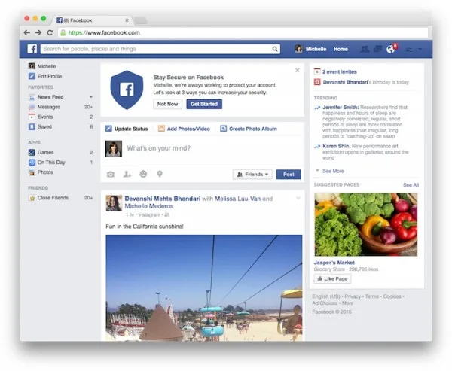Click Michelle's avatar in the top bar
Image resolution: width=452 pixels, height=371 pixels.
click(x=298, y=49)
